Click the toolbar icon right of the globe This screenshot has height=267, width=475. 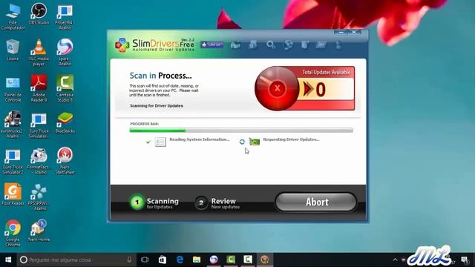(x=305, y=45)
